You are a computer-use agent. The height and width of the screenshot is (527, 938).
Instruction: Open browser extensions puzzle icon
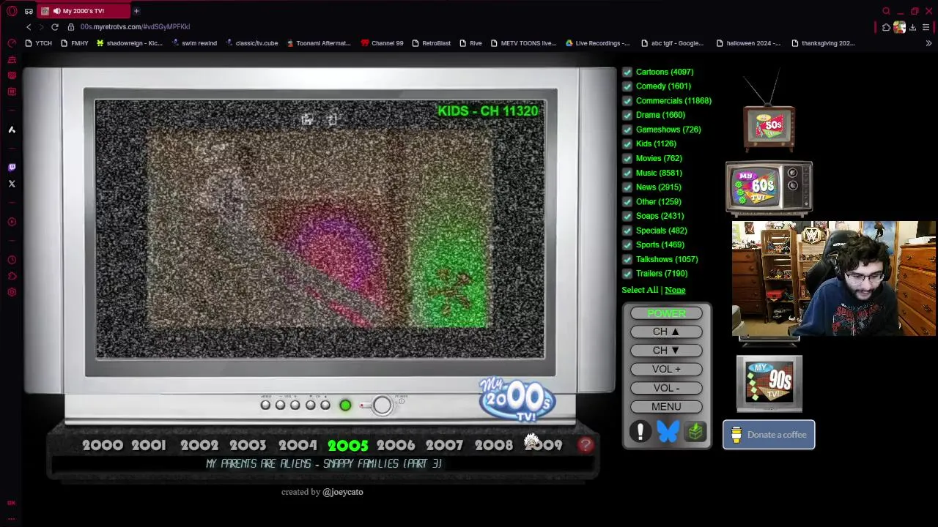[x=886, y=27]
